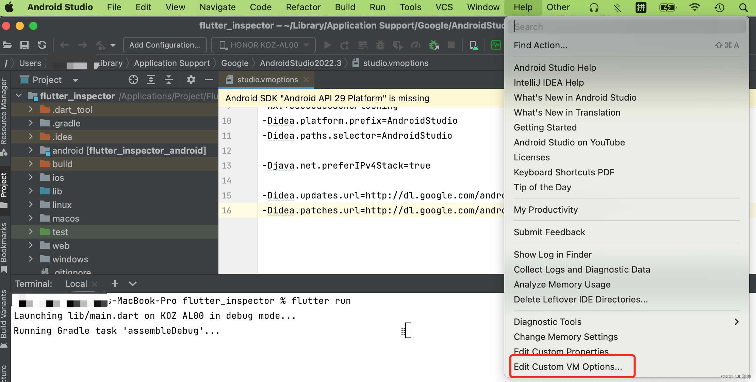The image size is (756, 382).
Task: Expand the lib folder in tree
Action: (31, 191)
